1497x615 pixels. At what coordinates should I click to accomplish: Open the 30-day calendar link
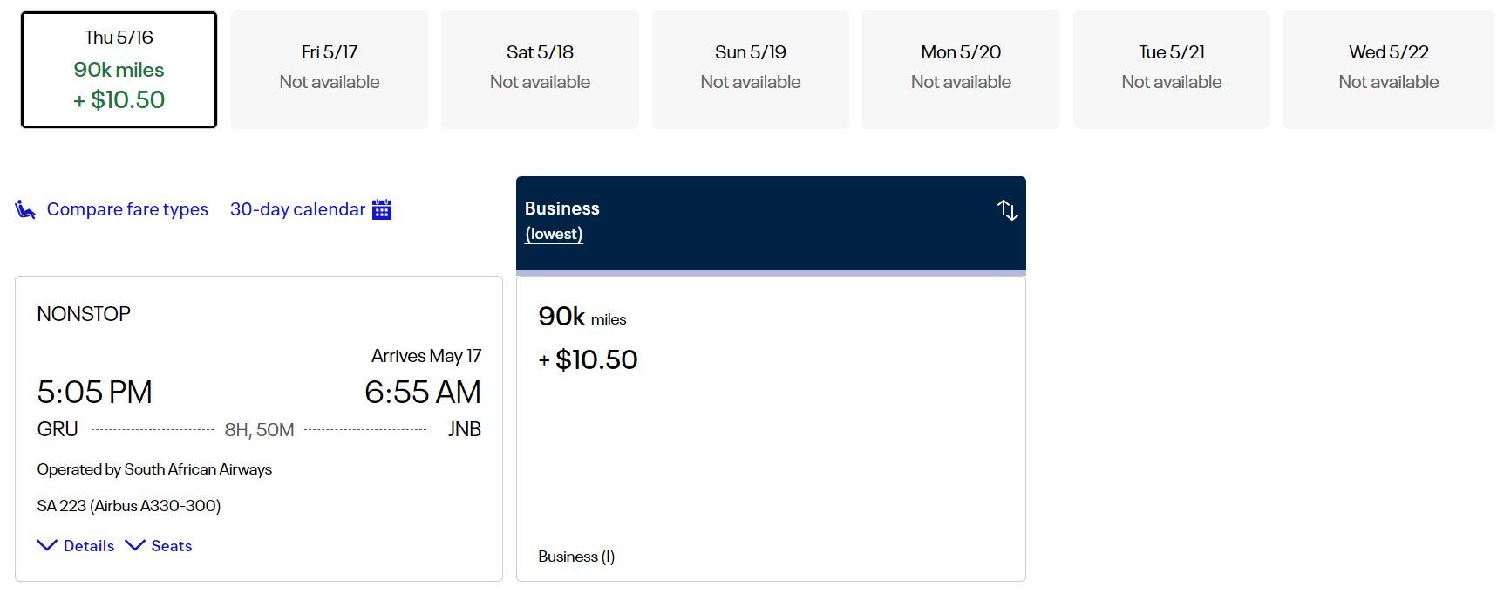297,209
